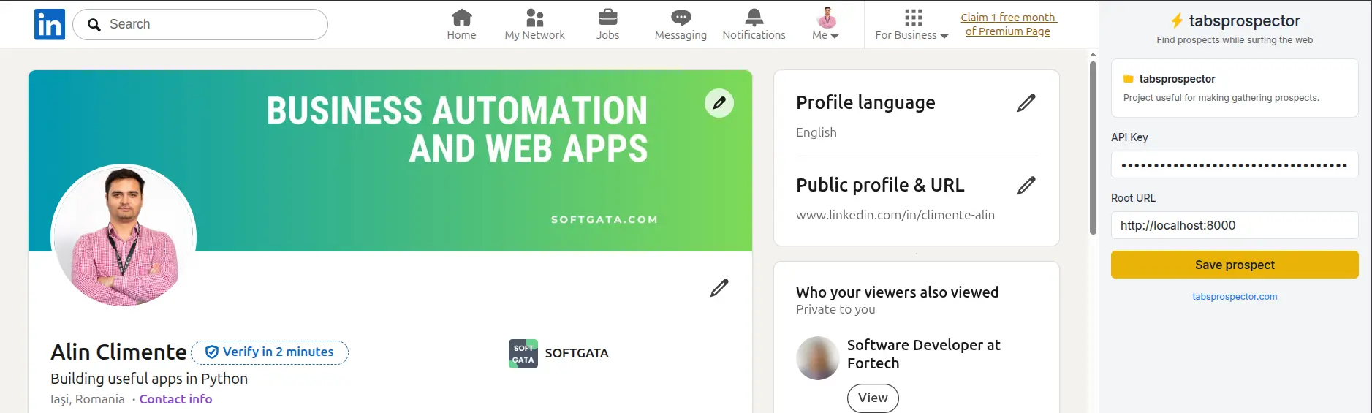Open the Home tab
Viewport: 1372px width, 413px height.
pos(461,24)
